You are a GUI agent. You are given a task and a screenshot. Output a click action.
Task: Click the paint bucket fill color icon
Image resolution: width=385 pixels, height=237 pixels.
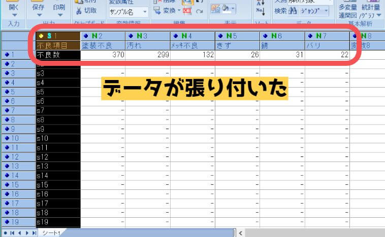[x=226, y=9]
